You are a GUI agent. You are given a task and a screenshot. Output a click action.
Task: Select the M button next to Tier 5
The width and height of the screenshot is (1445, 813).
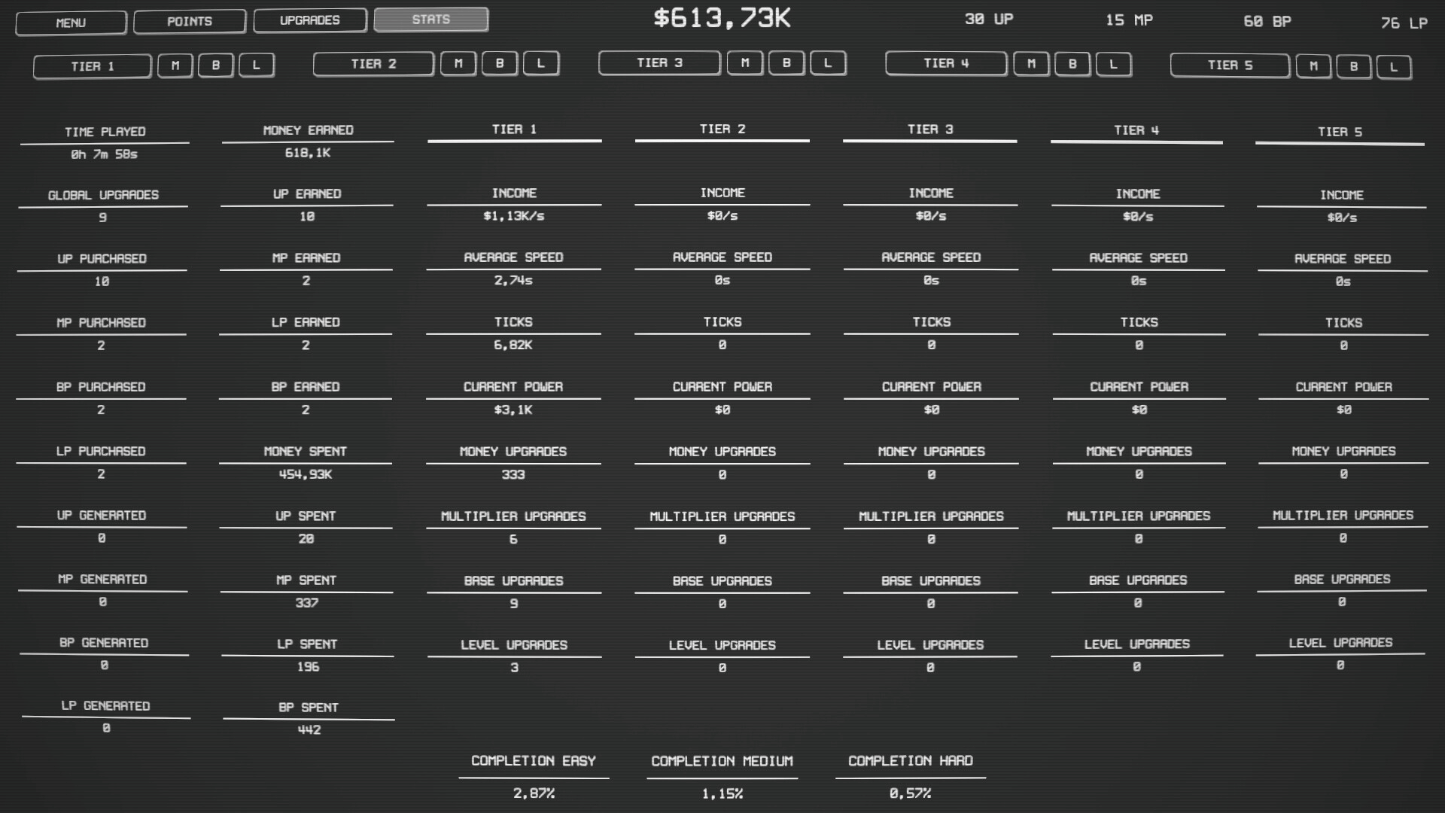1313,66
